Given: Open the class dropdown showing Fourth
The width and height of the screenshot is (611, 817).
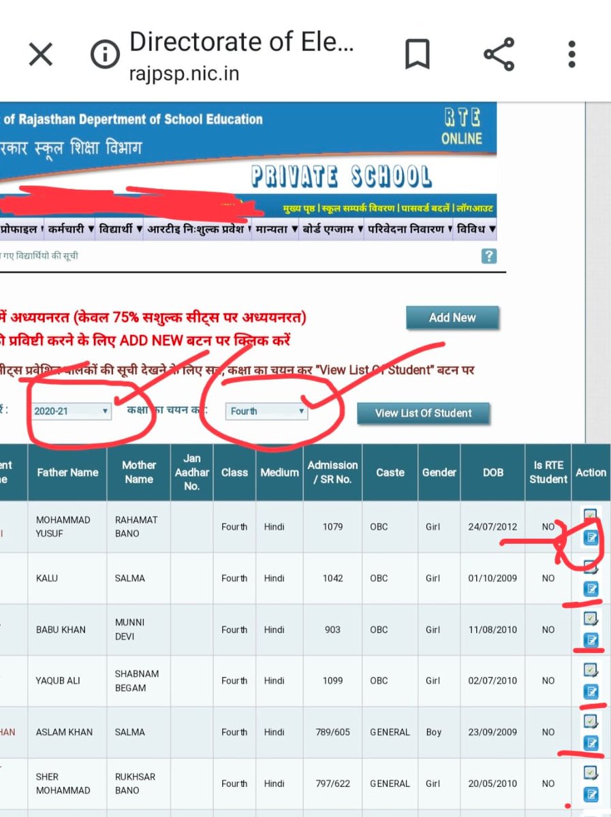Looking at the screenshot, I should tap(266, 411).
